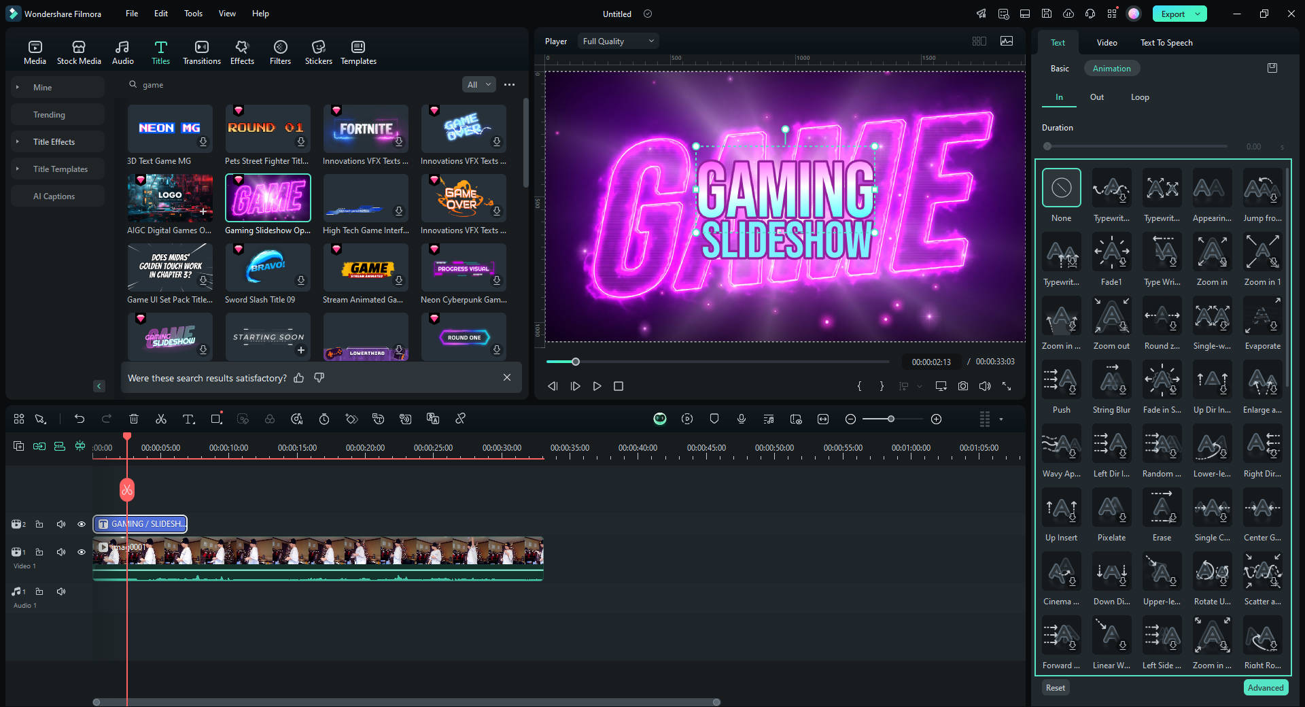1305x707 pixels.
Task: Open the timeline track view options dropdown
Action: (1001, 419)
